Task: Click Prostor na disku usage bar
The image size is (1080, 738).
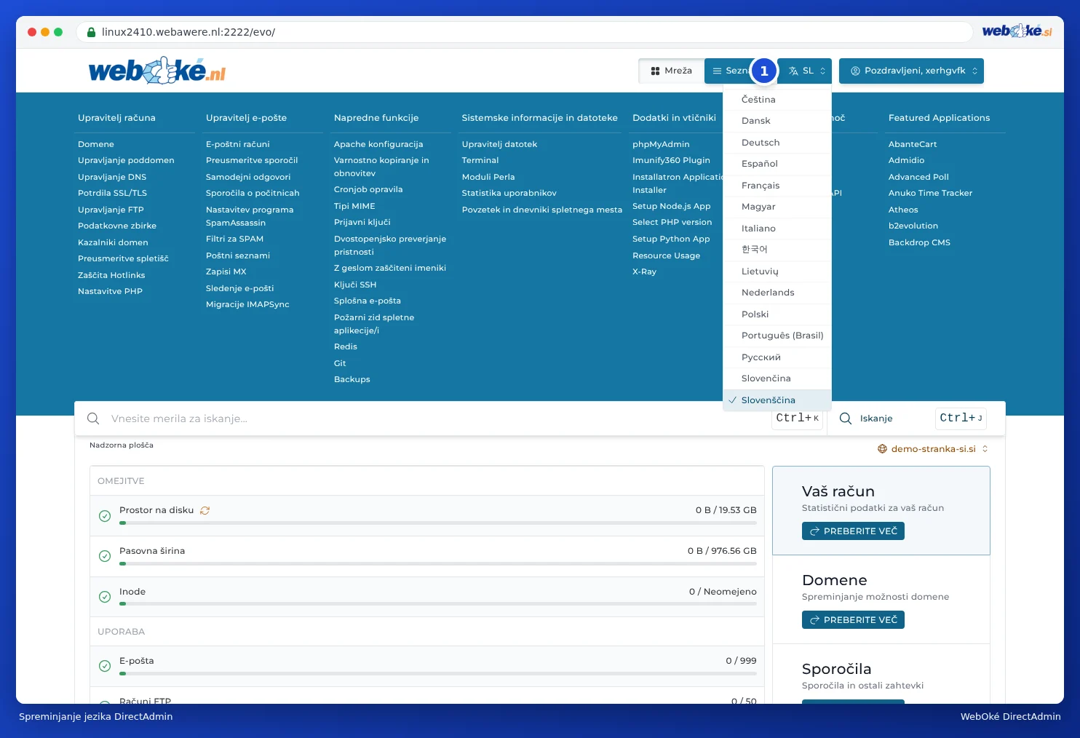Action: (438, 523)
